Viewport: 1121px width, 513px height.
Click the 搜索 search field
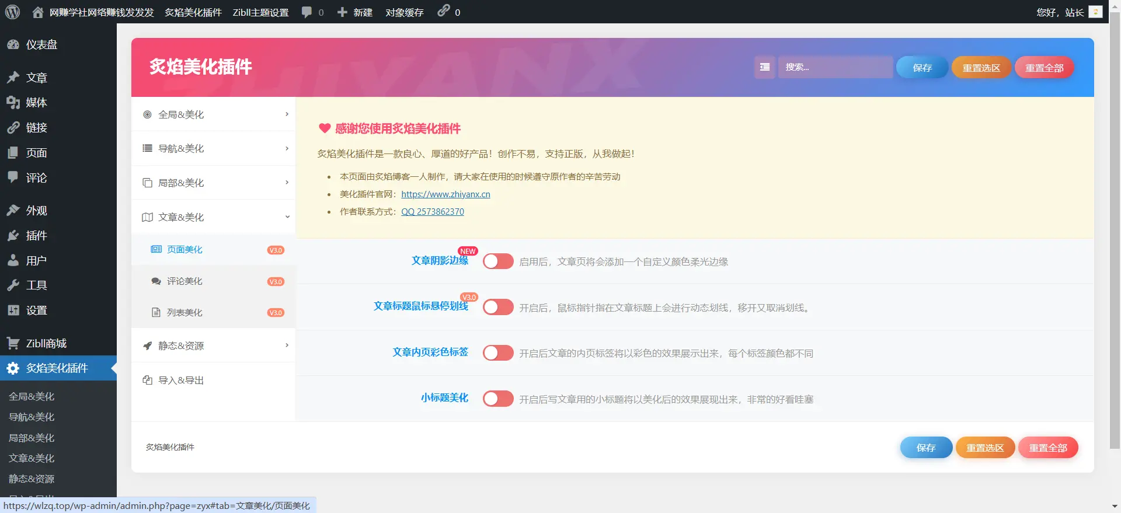(x=835, y=67)
